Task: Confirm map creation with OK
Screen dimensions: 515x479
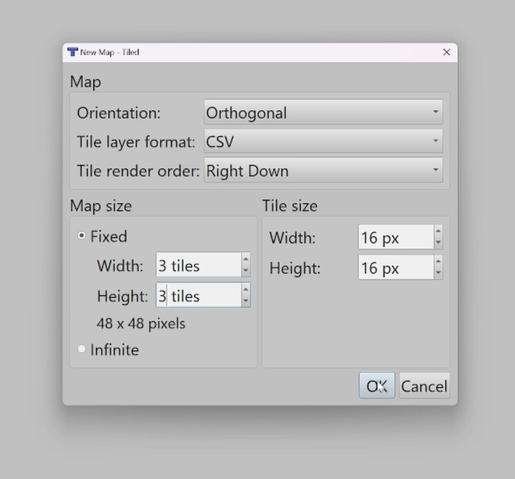Action: tap(377, 385)
